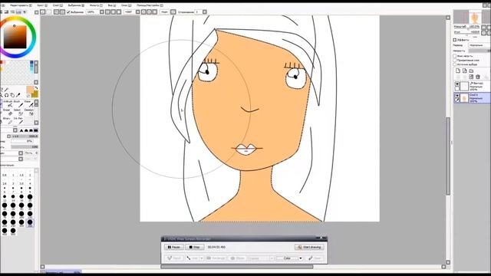Open the zoom percentage dropdown in toolbar
Image resolution: width=491 pixels, height=276 pixels.
tap(102, 12)
